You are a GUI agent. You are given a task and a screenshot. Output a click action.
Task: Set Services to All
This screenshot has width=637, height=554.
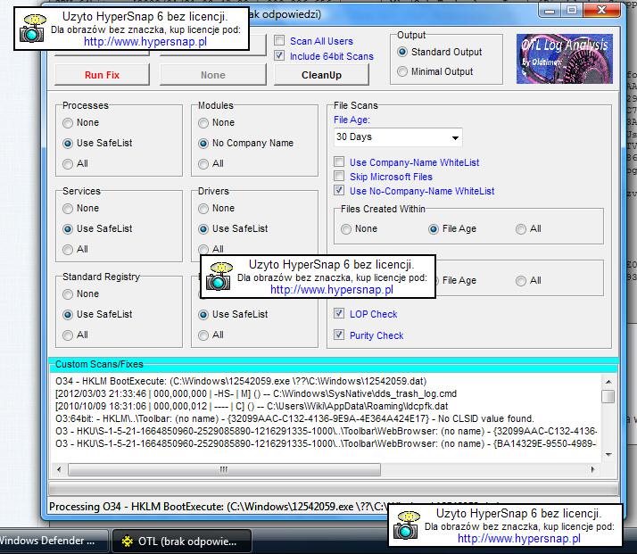click(68, 250)
